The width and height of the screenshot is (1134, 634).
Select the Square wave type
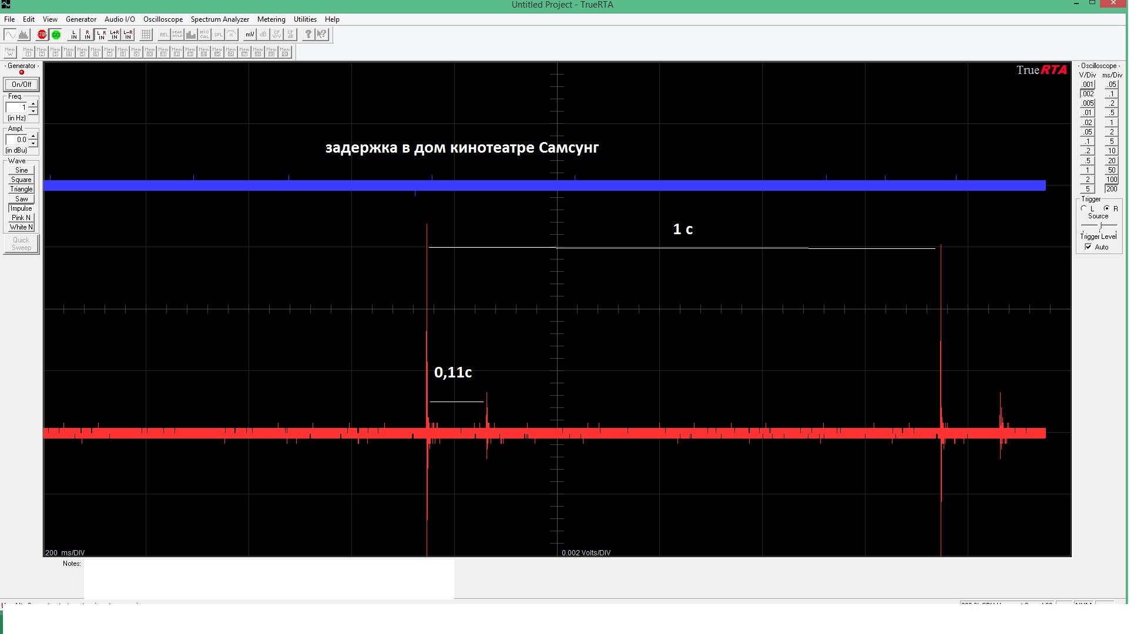[21, 180]
